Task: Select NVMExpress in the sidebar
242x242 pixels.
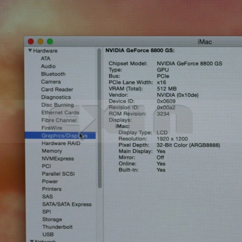Action: [58, 158]
